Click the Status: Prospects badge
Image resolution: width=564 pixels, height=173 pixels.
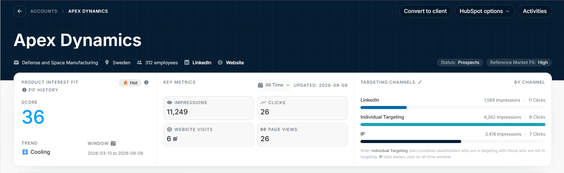click(460, 62)
